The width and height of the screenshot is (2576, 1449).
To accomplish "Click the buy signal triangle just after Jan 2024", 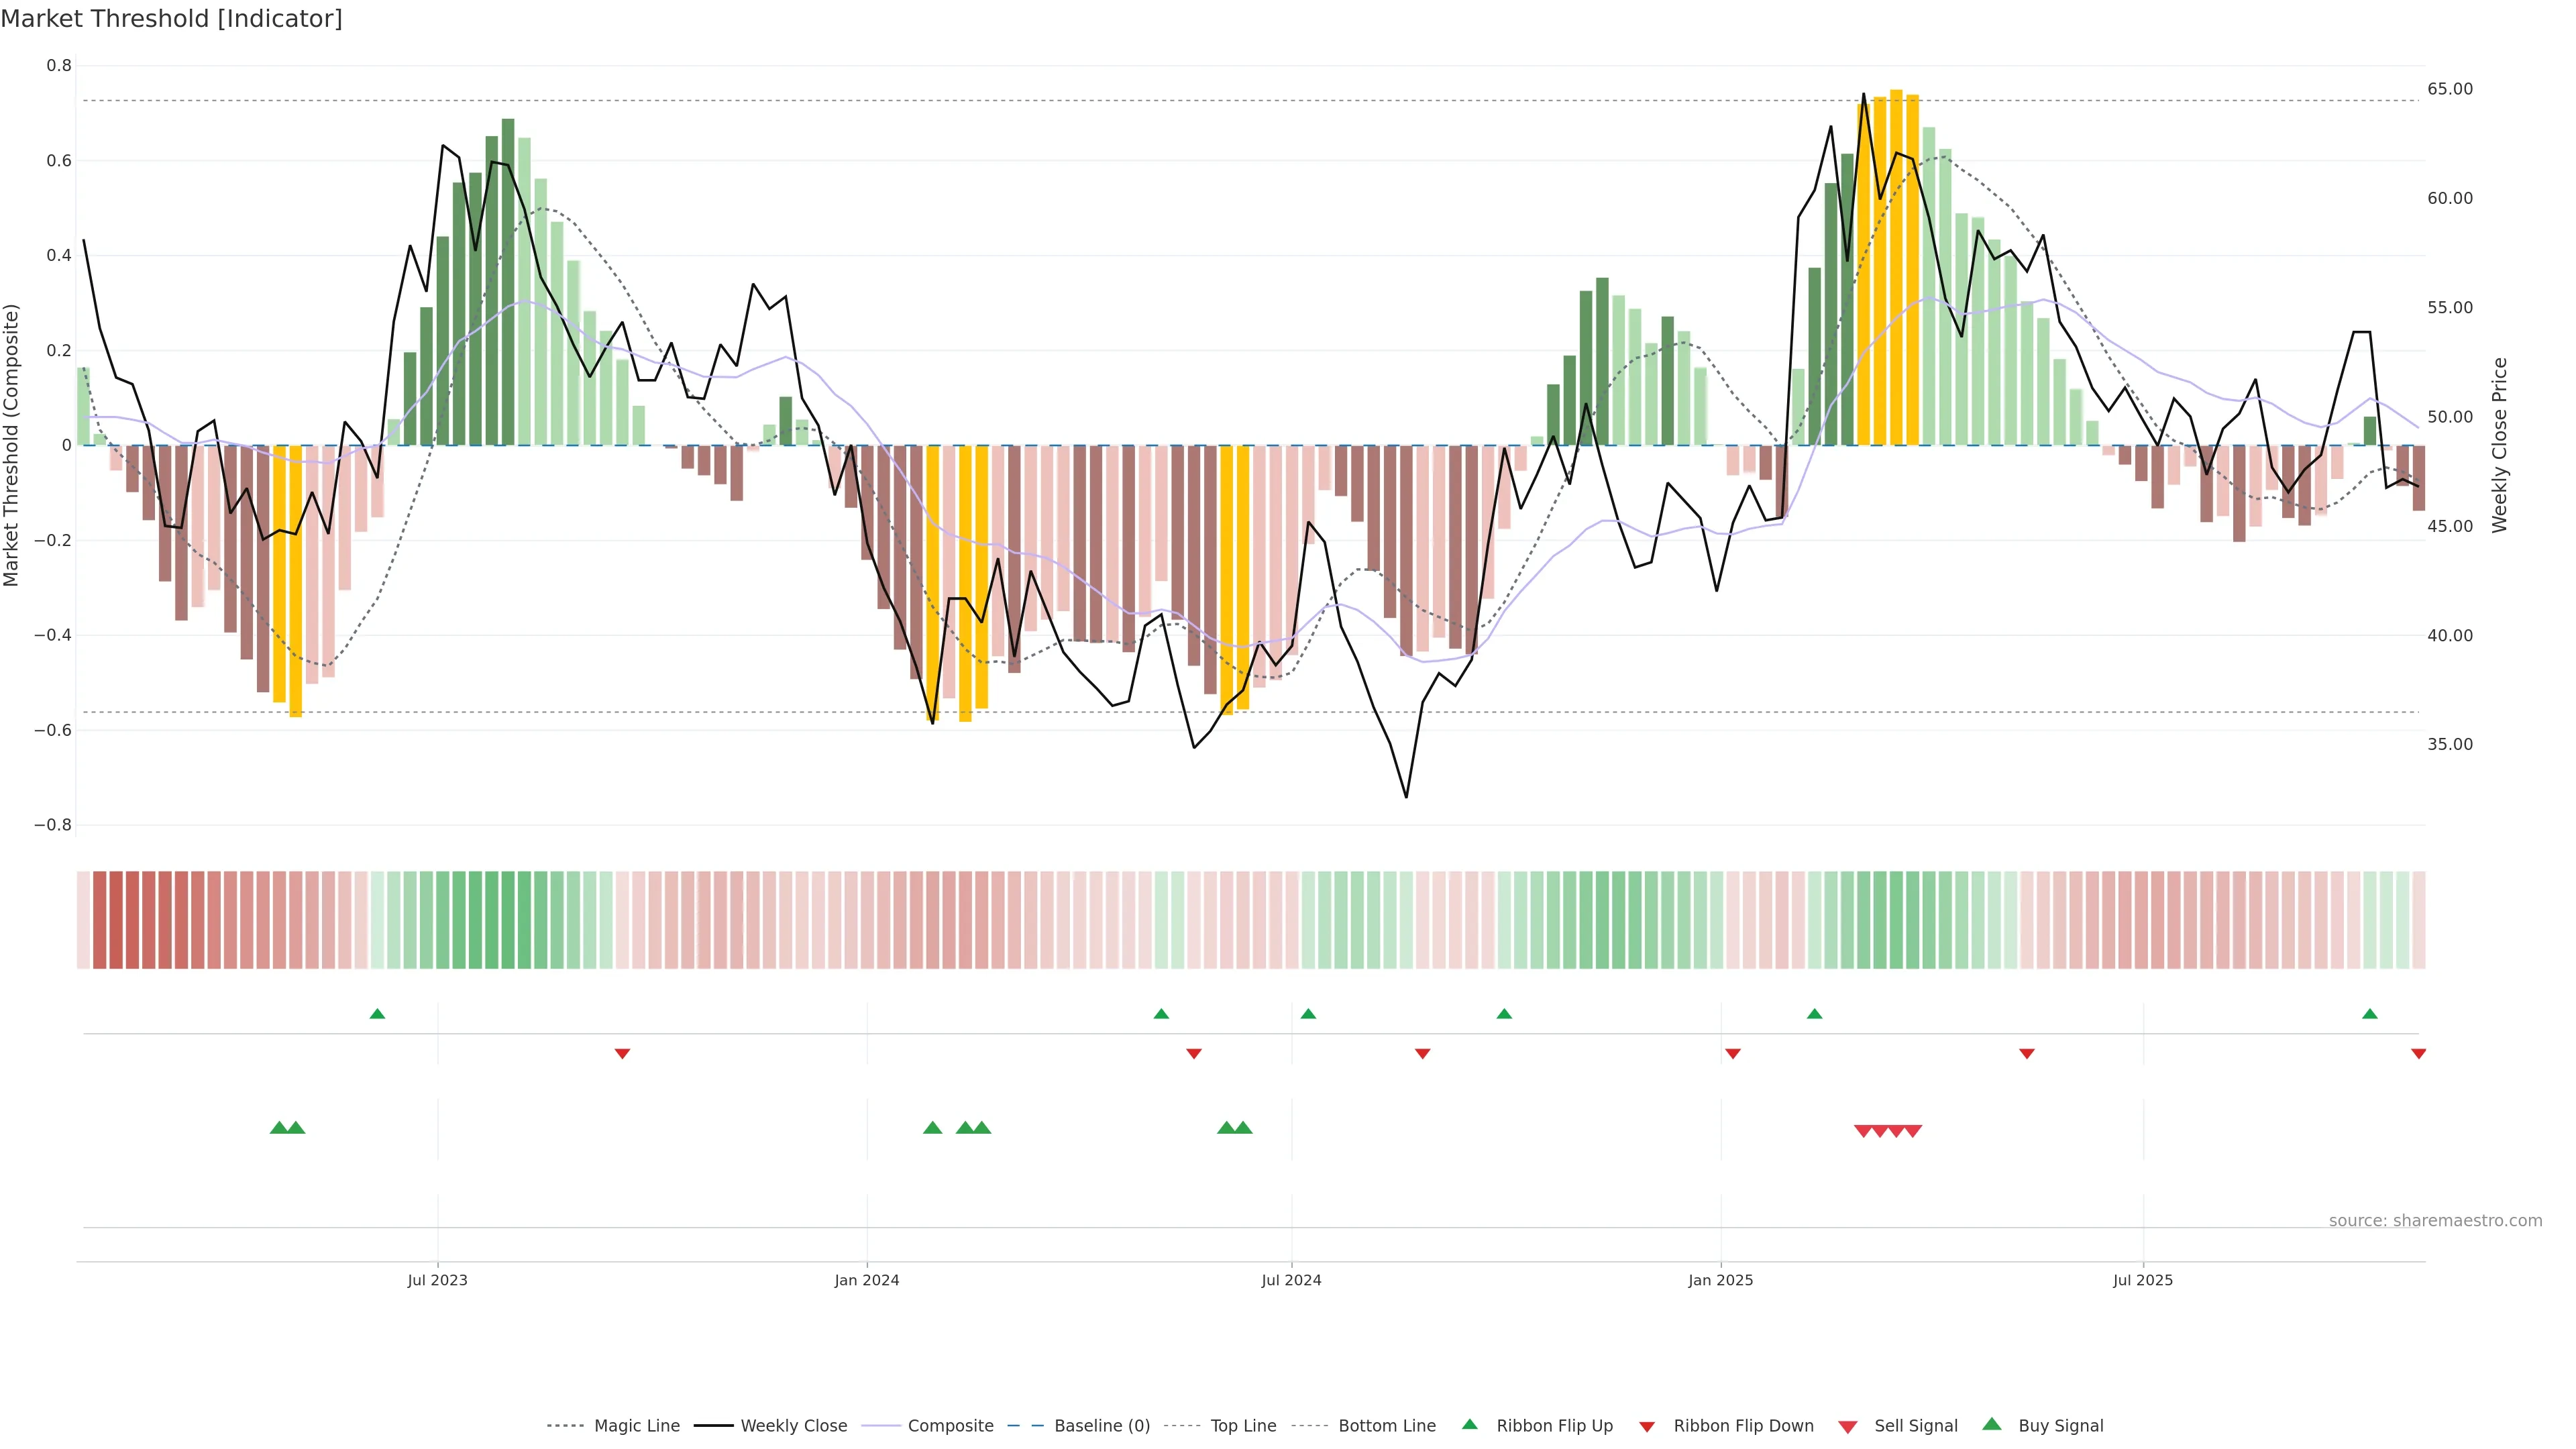I will [x=932, y=1128].
